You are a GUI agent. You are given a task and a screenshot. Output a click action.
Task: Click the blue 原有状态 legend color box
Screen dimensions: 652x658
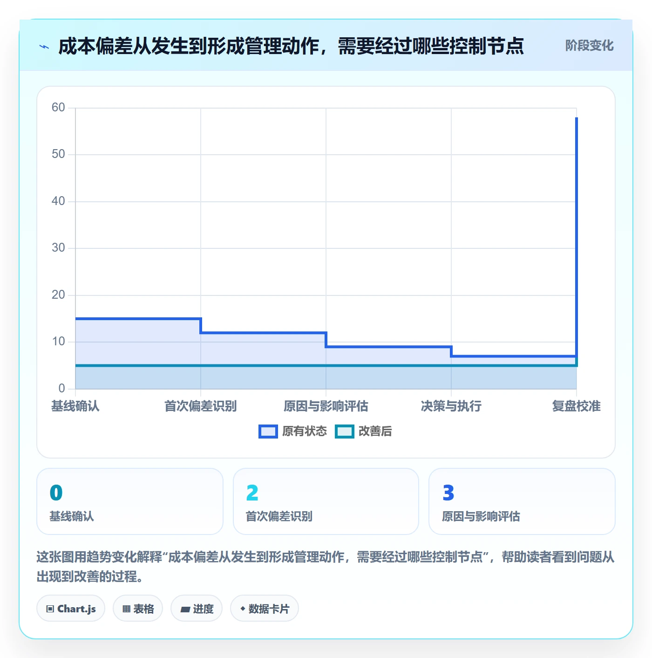click(268, 432)
